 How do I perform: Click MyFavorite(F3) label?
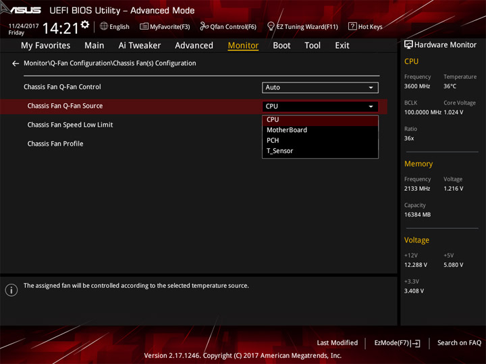170,27
